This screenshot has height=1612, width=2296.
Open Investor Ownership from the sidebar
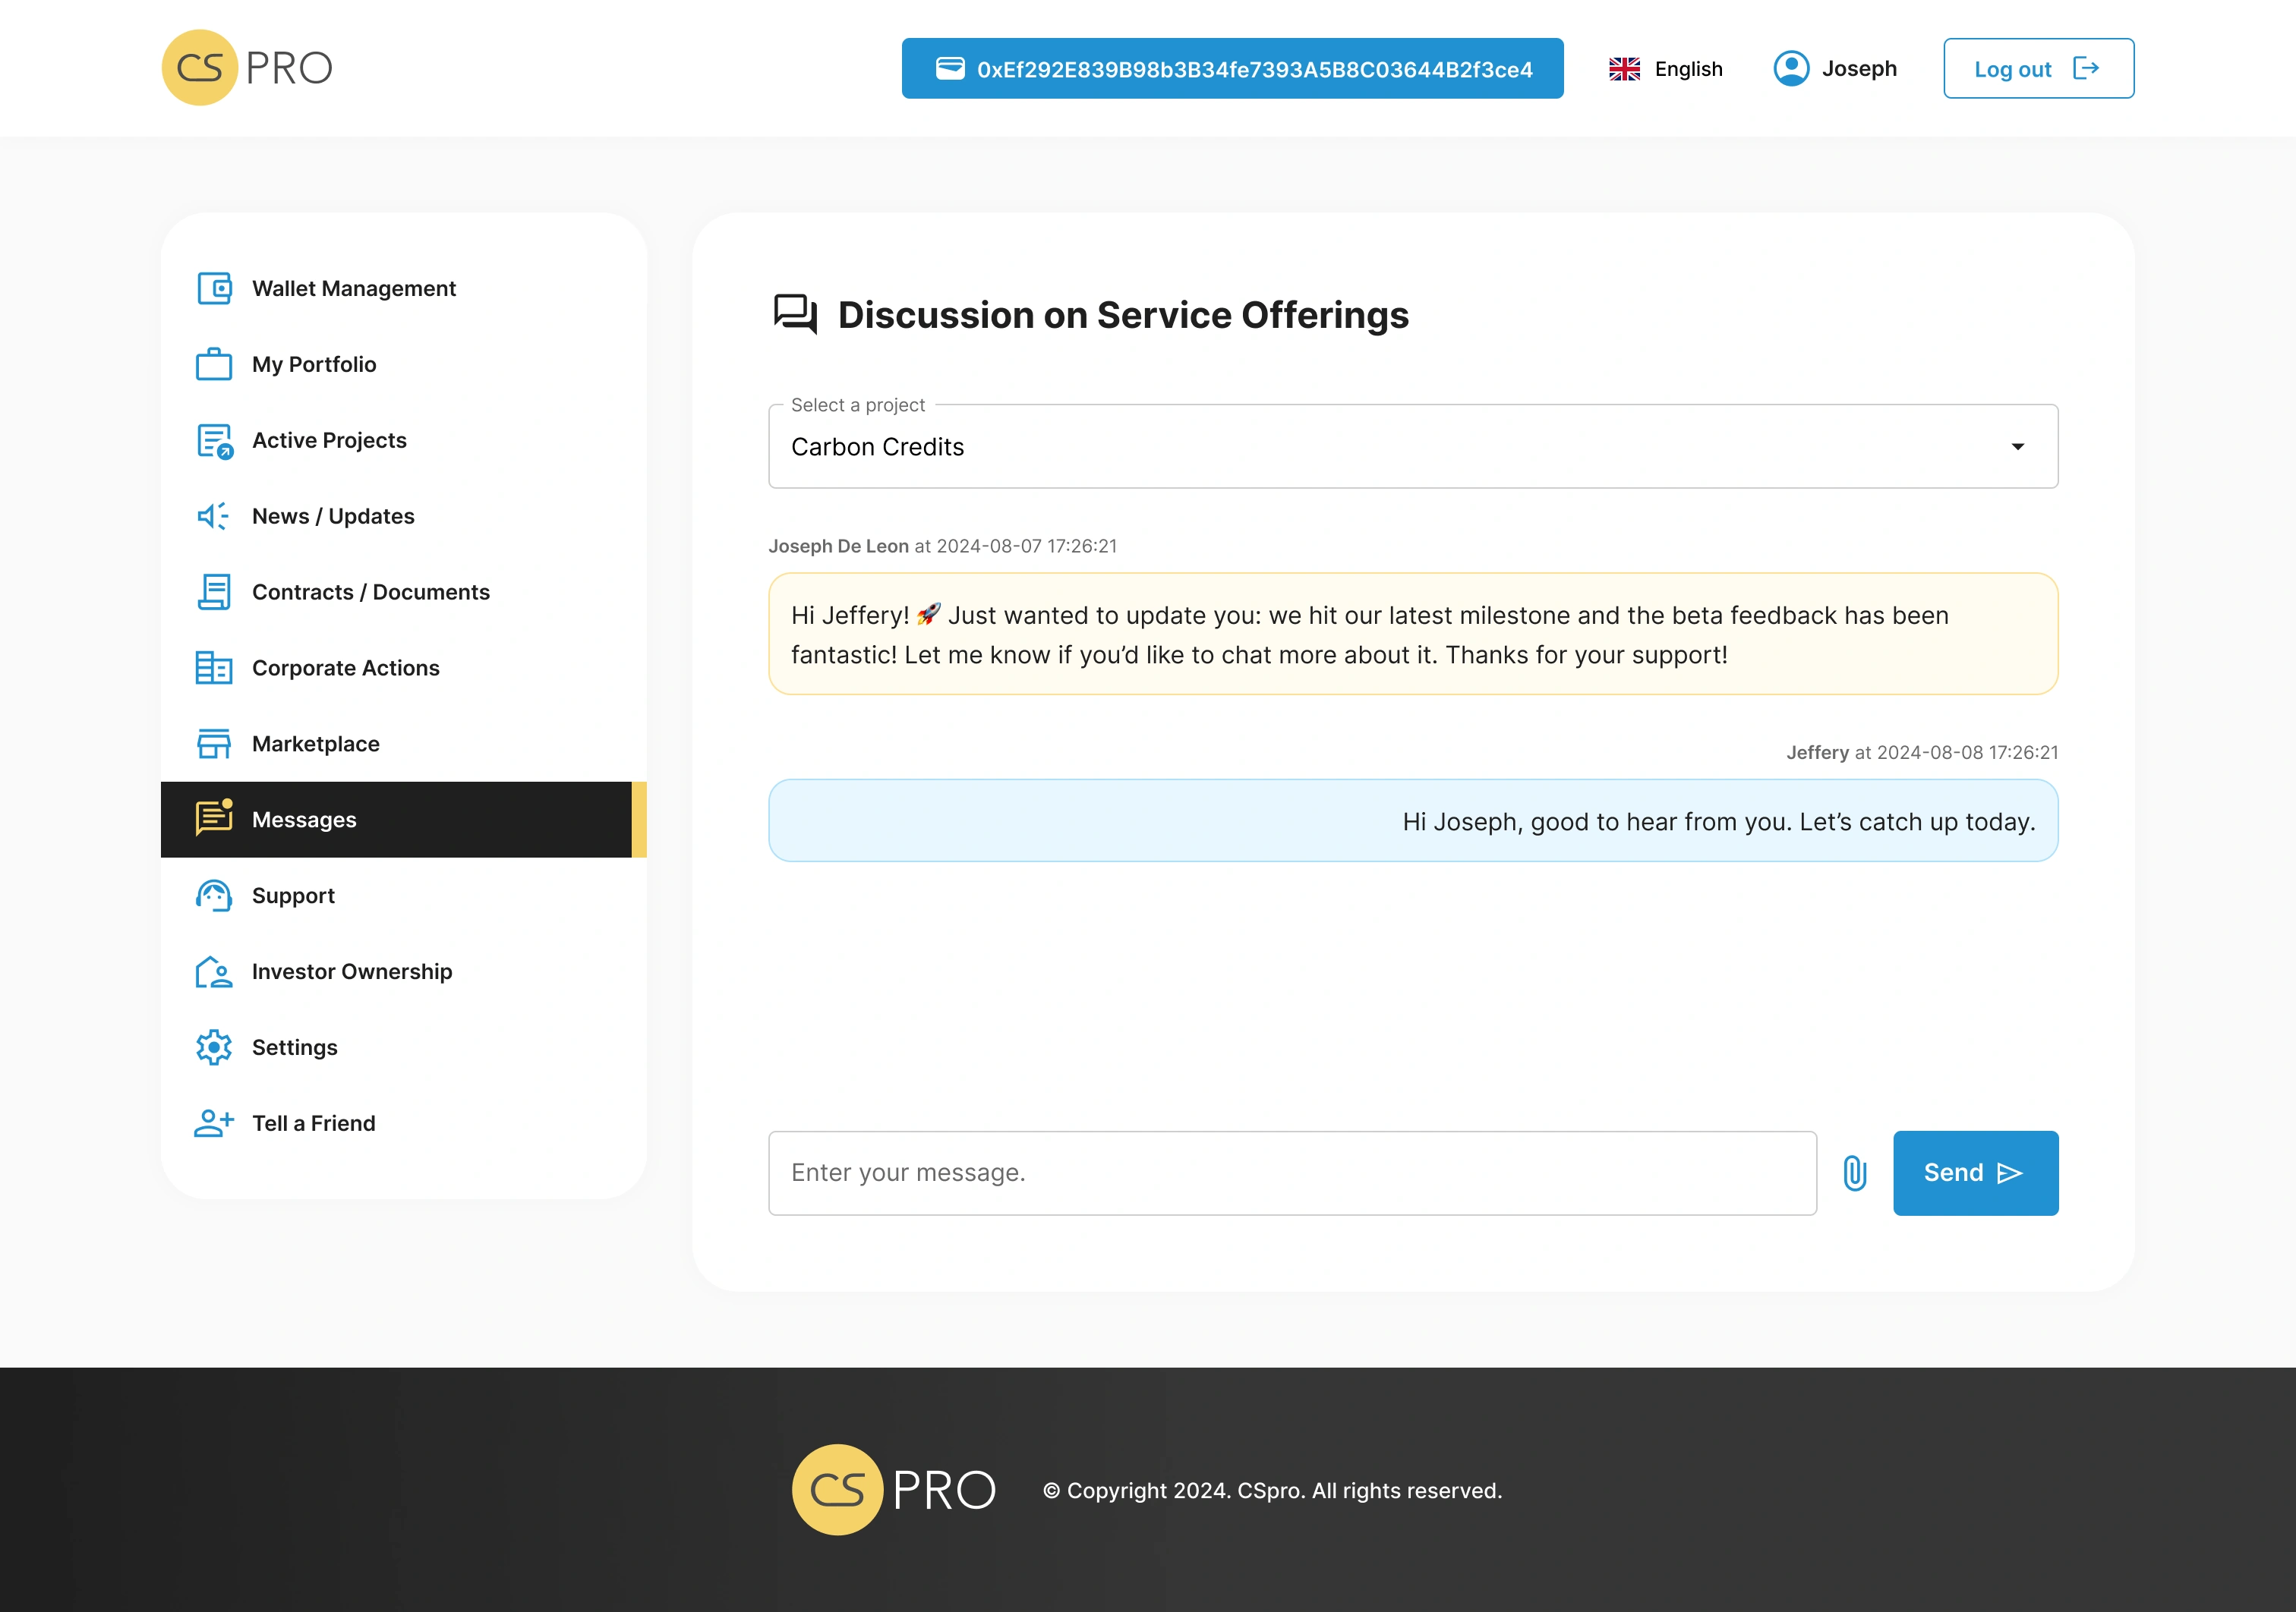click(x=351, y=971)
